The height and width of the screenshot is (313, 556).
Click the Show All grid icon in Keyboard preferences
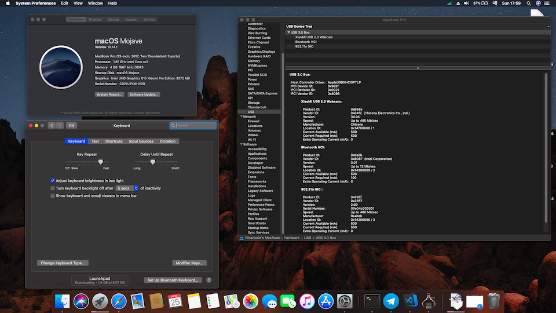coord(71,125)
